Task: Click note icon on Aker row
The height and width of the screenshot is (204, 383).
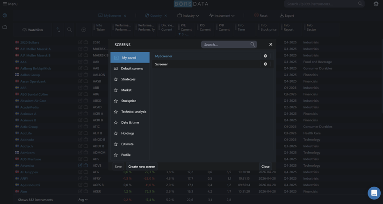Action: point(80,191)
